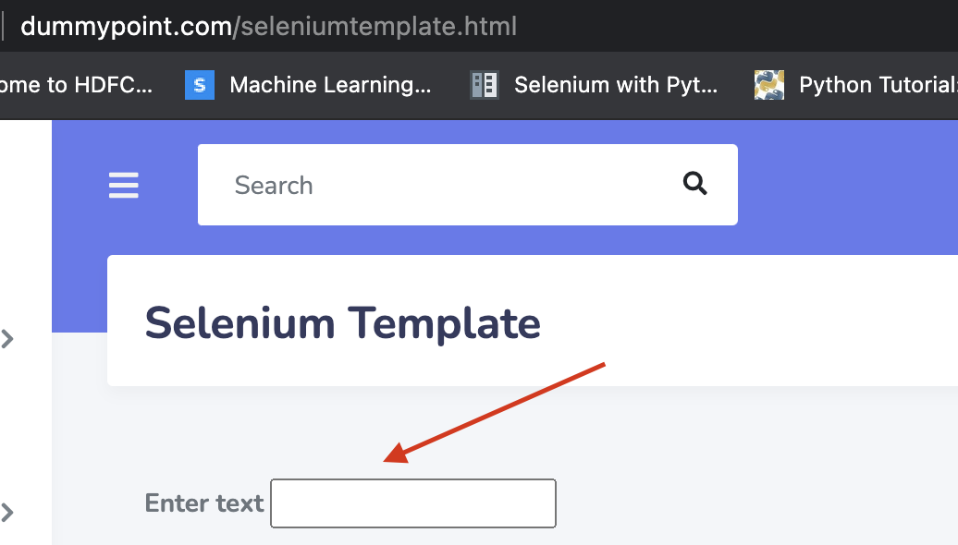Click the Enter text input field
Image resolution: width=958 pixels, height=545 pixels.
click(413, 503)
